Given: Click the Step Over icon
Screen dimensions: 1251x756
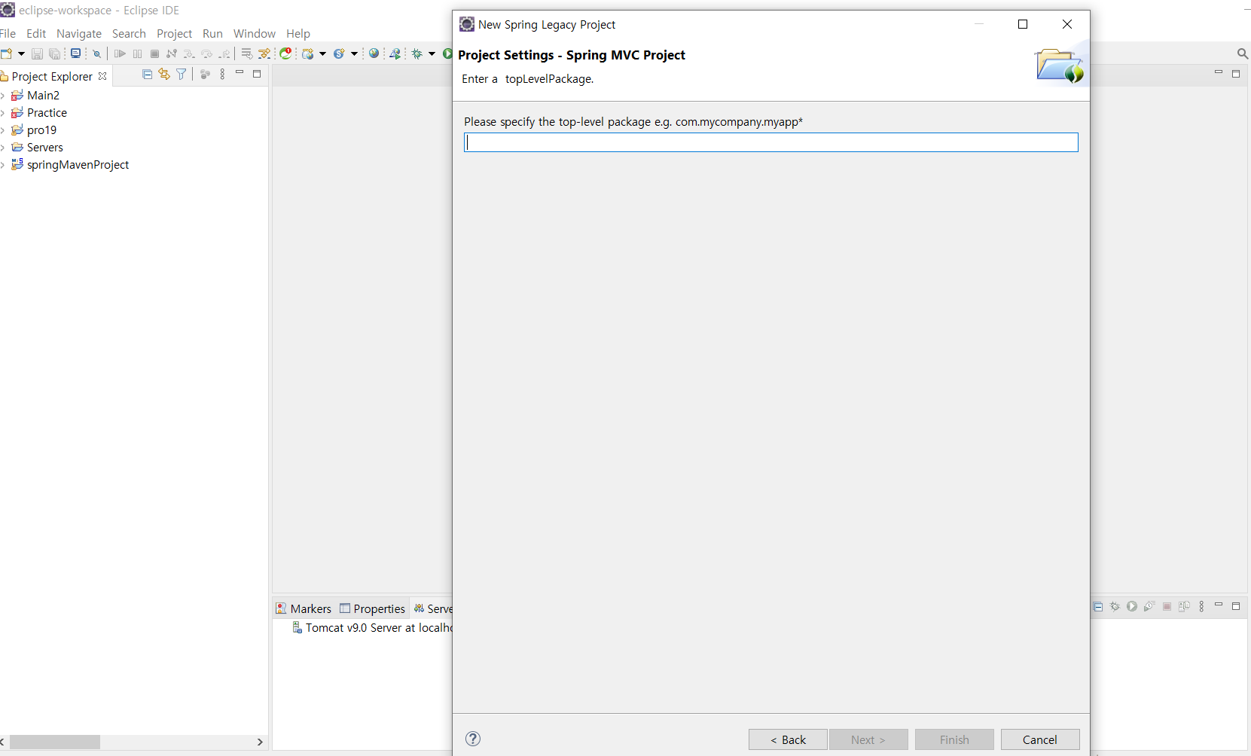Looking at the screenshot, I should tap(206, 53).
